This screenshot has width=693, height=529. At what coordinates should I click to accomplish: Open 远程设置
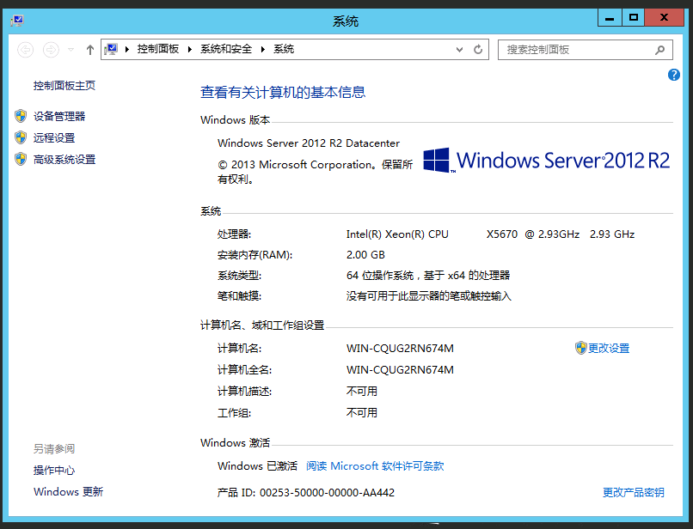54,137
